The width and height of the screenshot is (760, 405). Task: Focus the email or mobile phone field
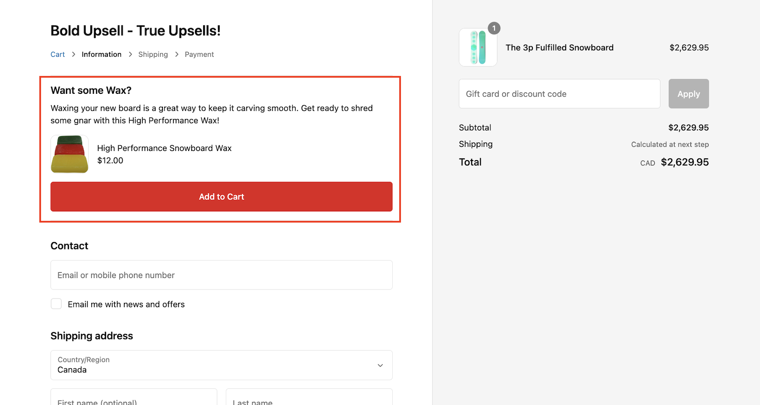[x=221, y=275]
